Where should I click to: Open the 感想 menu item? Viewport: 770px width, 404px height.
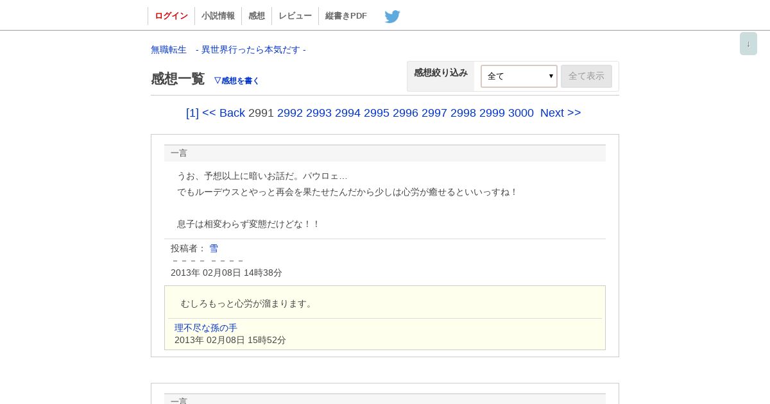pyautogui.click(x=257, y=16)
